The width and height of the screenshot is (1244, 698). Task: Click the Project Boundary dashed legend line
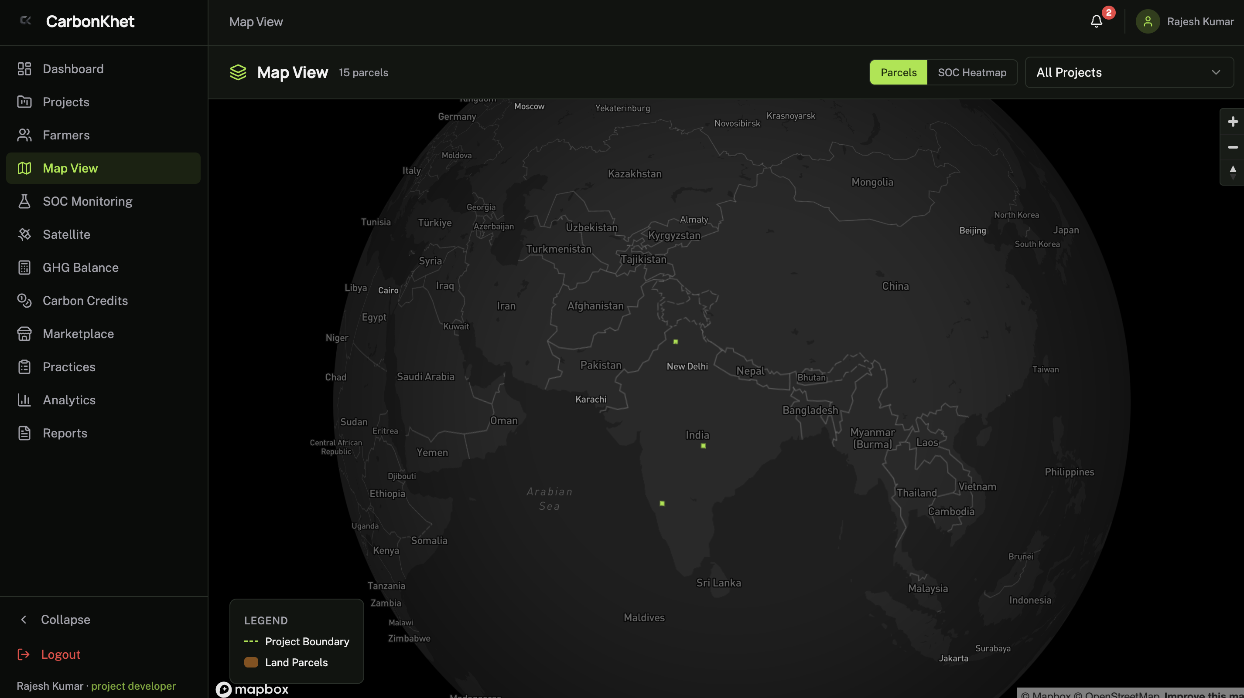point(251,641)
